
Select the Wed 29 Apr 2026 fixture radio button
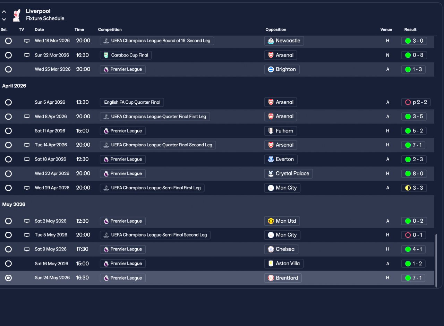(8, 188)
